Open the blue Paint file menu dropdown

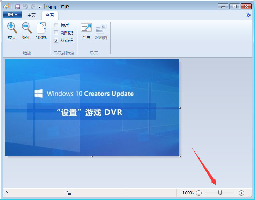tap(12, 15)
